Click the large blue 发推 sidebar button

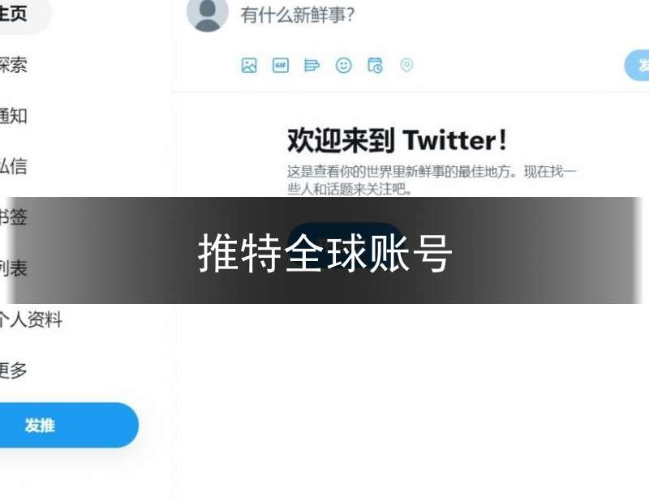69,426
